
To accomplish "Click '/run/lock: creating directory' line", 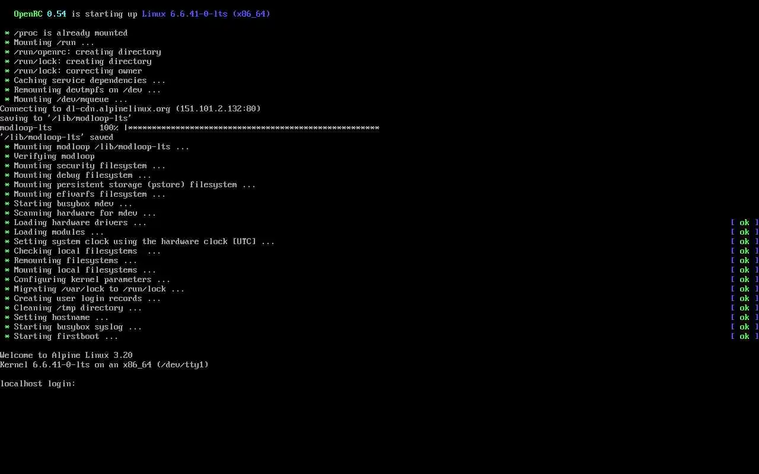I will 78,61.
